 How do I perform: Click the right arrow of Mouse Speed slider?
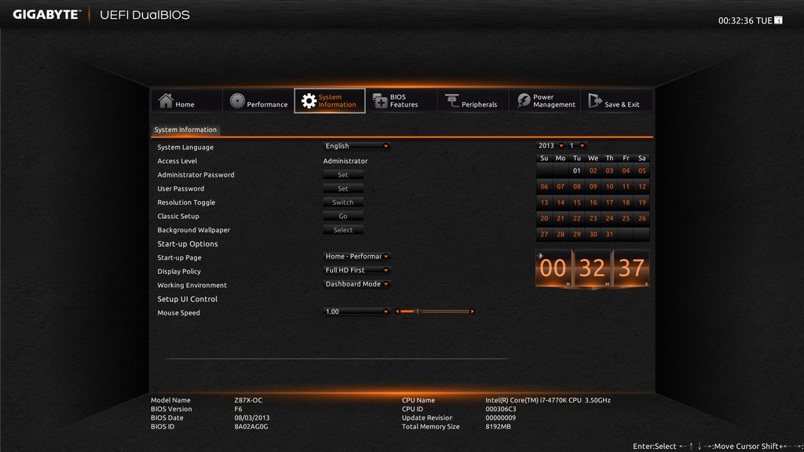coord(472,312)
